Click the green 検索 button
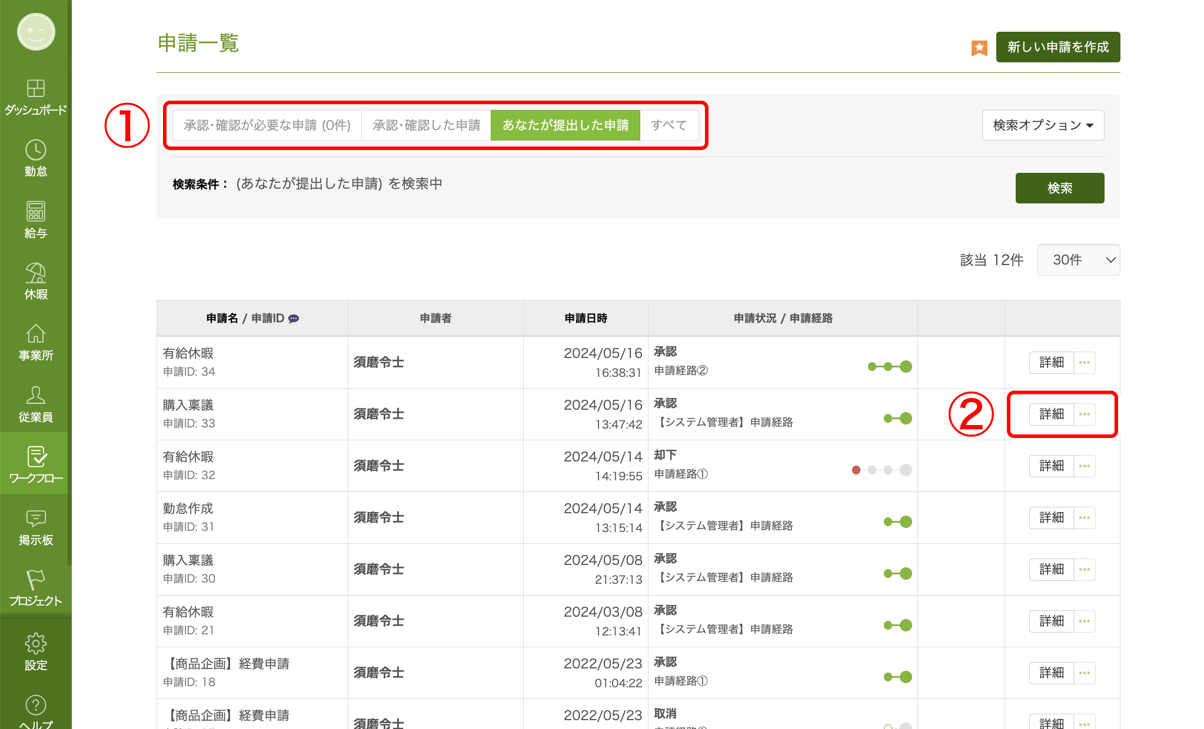Image resolution: width=1204 pixels, height=729 pixels. pyautogui.click(x=1060, y=188)
